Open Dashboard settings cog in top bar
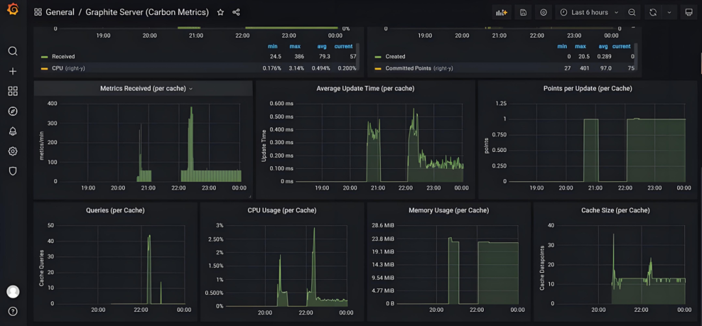702x326 pixels. tap(543, 12)
